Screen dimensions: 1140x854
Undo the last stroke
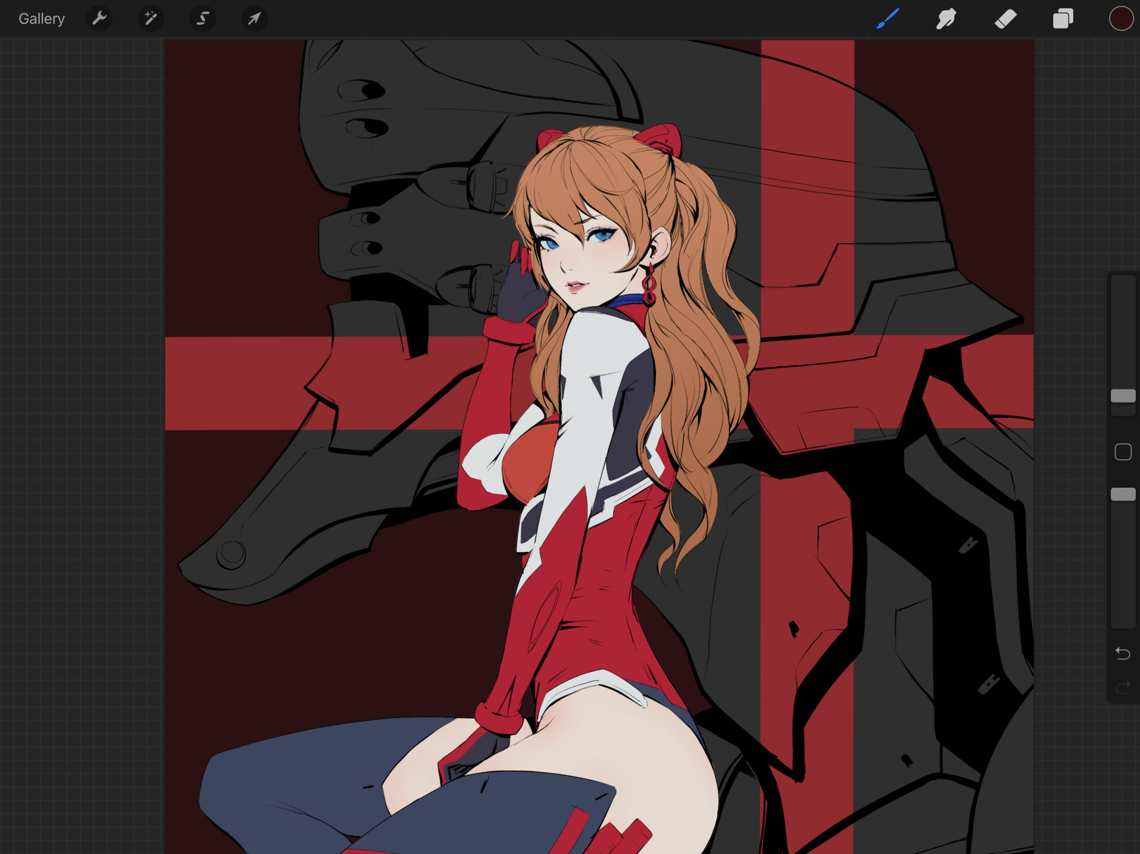click(1123, 653)
